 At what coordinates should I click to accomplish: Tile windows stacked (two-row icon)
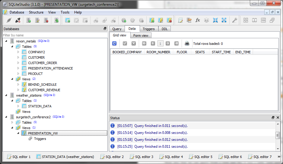[x=263, y=20]
